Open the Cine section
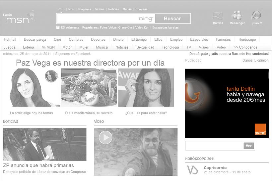This screenshot has height=181, width=272. (57, 39)
